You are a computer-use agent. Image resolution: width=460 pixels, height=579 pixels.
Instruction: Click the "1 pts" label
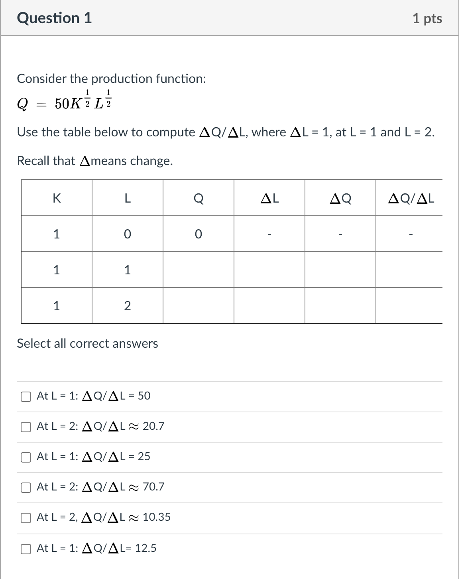coord(427,18)
